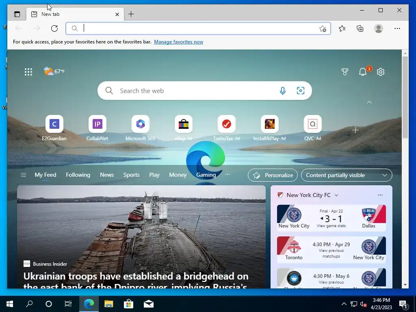
Task: Select the My Feed tab
Action: (45, 175)
